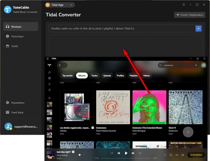This screenshot has height=161, width=210.
Task: Open the three-dot more options in player
Action: (x=84, y=155)
